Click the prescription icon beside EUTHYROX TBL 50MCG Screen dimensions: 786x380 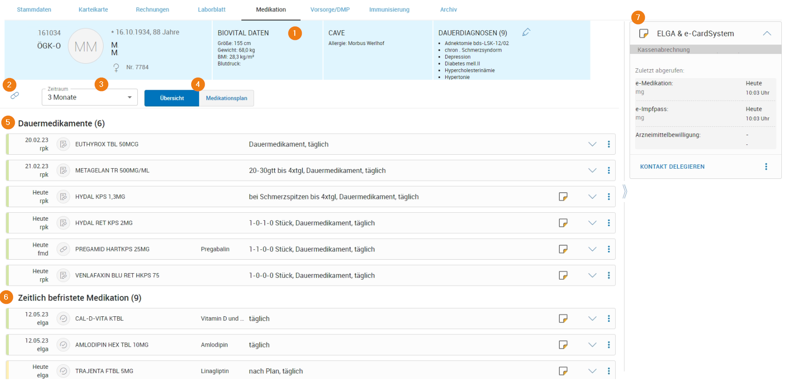[x=63, y=144]
